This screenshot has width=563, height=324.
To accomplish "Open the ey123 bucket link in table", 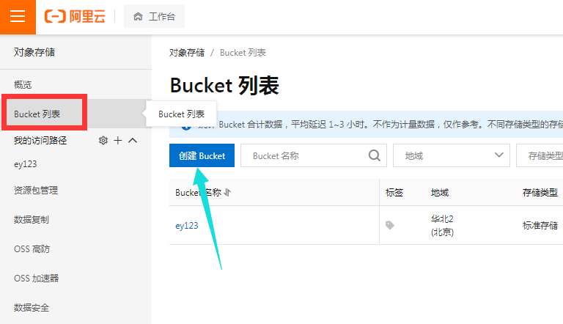I will pos(186,226).
